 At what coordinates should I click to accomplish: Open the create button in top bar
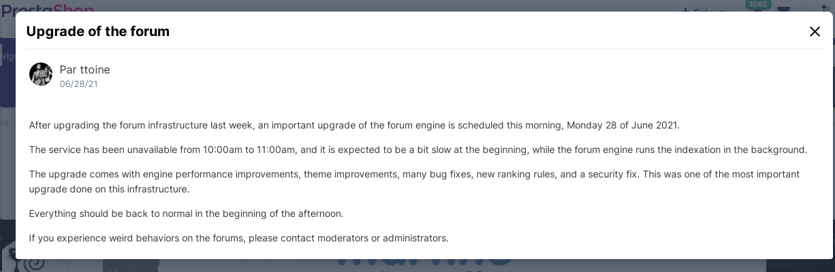pyautogui.click(x=704, y=10)
